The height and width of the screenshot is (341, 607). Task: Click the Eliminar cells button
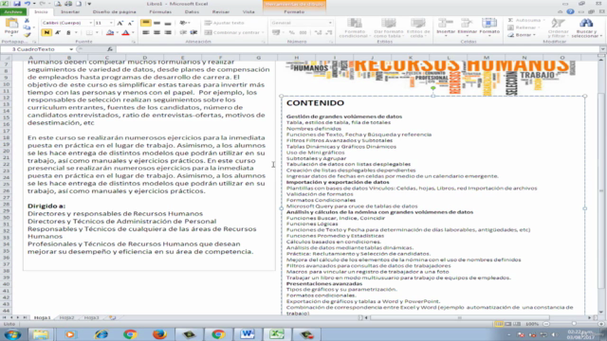tap(468, 27)
